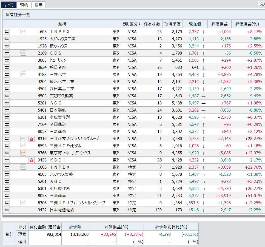Click the 決算 badge for 1605 INPEX NISA row
The image size is (265, 247).
coord(23,32)
